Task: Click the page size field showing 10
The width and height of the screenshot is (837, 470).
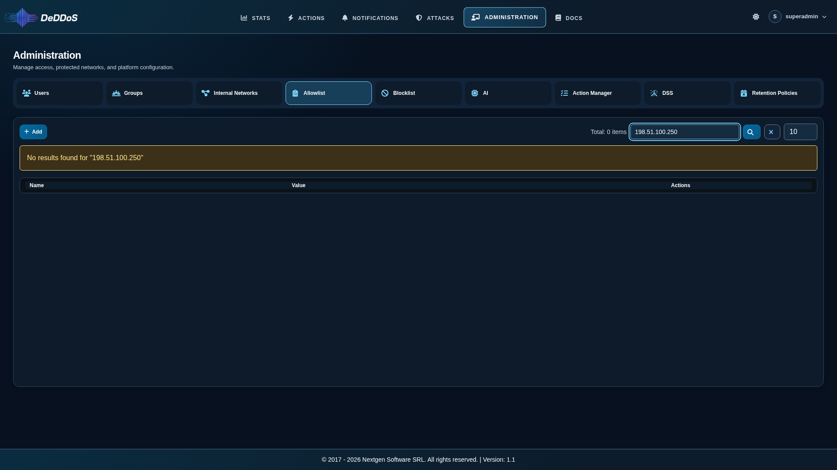Action: coord(800,132)
